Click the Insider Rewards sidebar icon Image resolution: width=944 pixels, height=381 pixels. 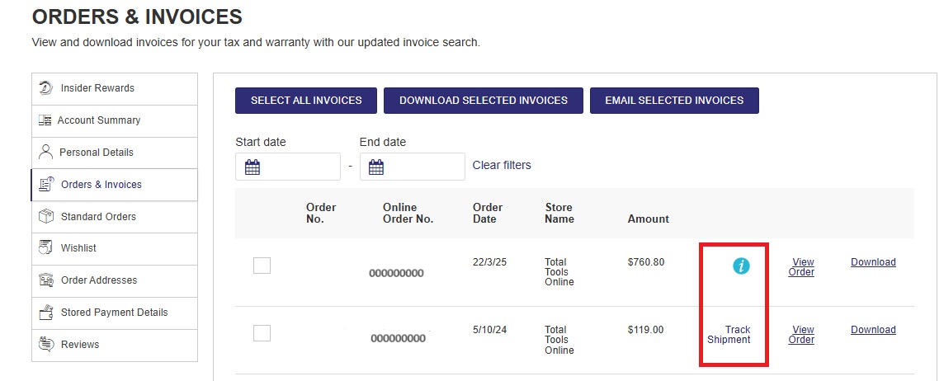45,88
